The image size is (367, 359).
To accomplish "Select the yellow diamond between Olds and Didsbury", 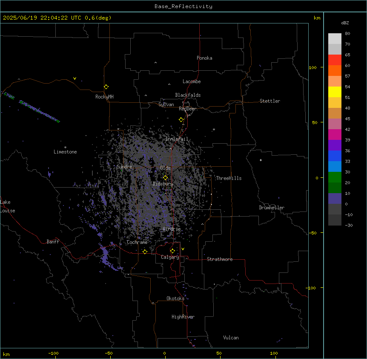I will click(165, 178).
